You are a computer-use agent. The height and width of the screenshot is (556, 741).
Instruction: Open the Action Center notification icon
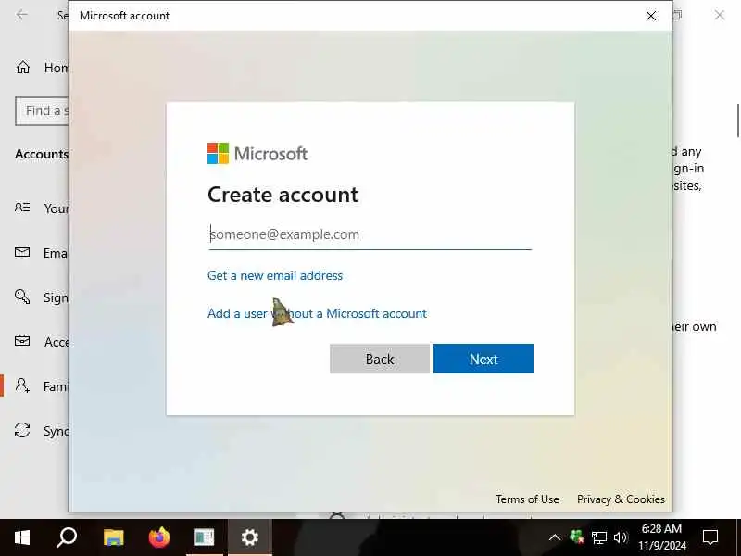coord(710,537)
